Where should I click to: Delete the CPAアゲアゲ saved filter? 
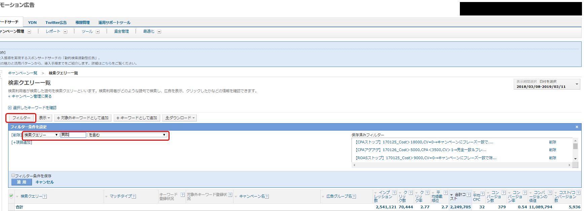[552, 150]
